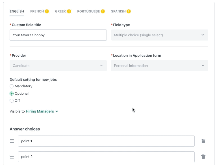This screenshot has height=165, width=217.
Task: Select the Optional radio option
Action: (12, 94)
